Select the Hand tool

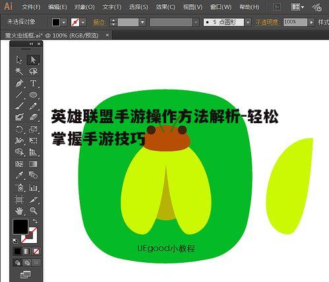tap(19, 211)
